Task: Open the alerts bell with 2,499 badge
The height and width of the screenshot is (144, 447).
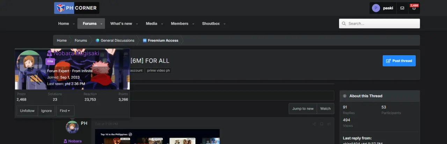Action: tap(414, 8)
